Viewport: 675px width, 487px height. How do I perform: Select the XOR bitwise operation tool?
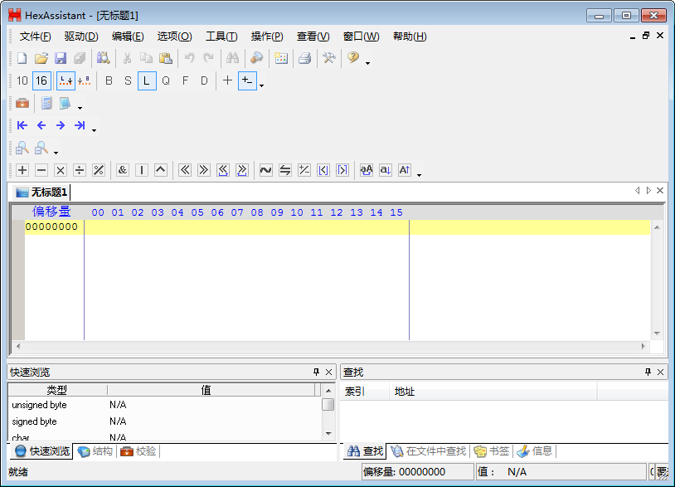coord(161,170)
